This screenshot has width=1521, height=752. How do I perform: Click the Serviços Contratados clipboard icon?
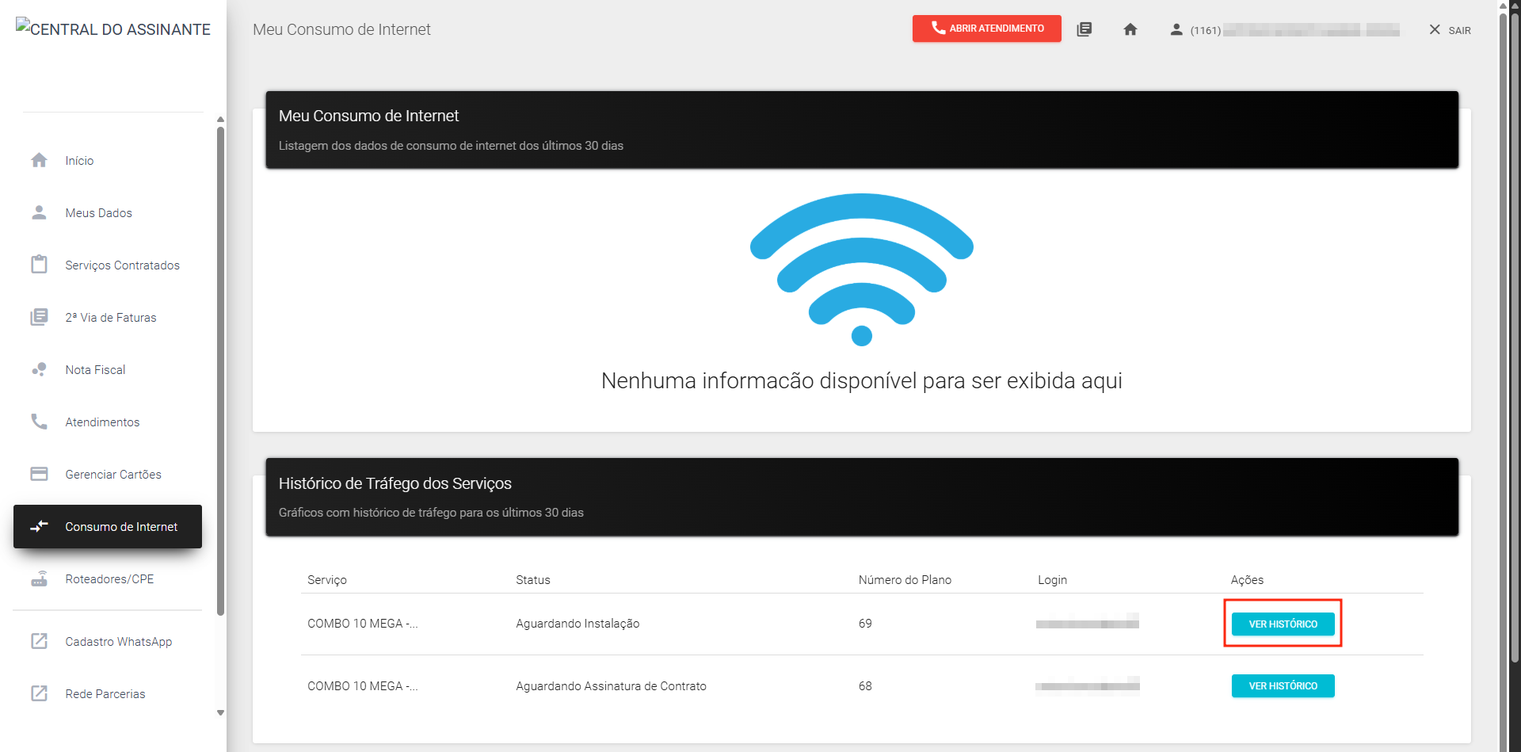pos(39,265)
